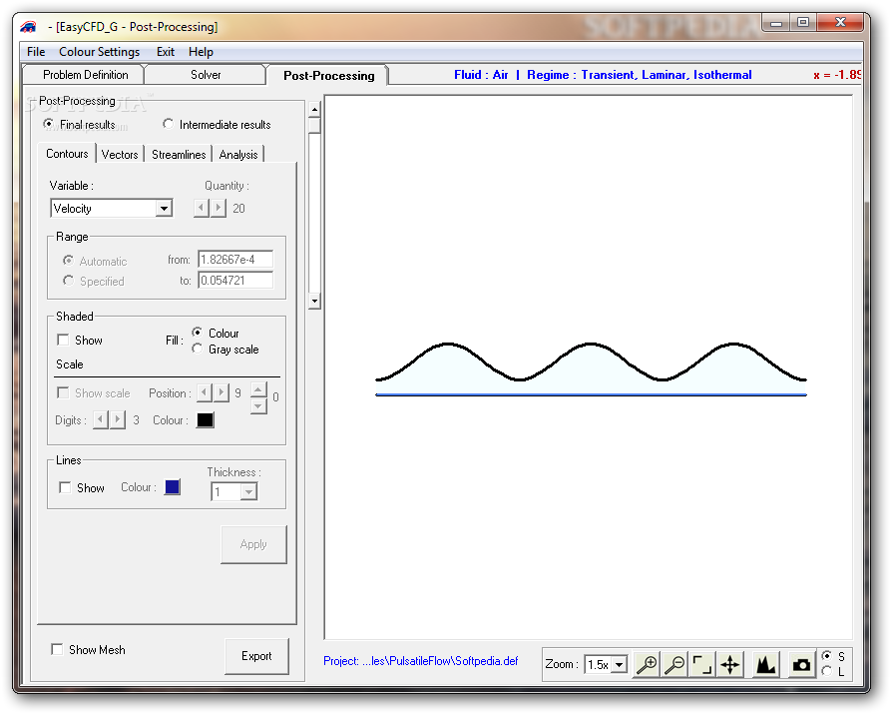Enable Shaded Show checkbox
This screenshot has width=891, height=714.
[x=63, y=340]
